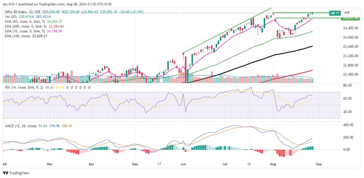Click the green 24,631.90 price tag label
Image resolution: width=364 pixels, height=178 pixels.
click(x=351, y=18)
